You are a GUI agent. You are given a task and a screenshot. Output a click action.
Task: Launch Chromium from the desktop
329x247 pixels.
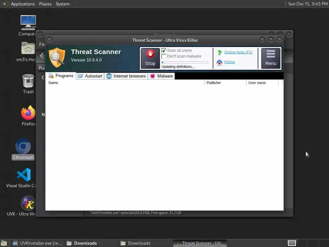(23, 146)
